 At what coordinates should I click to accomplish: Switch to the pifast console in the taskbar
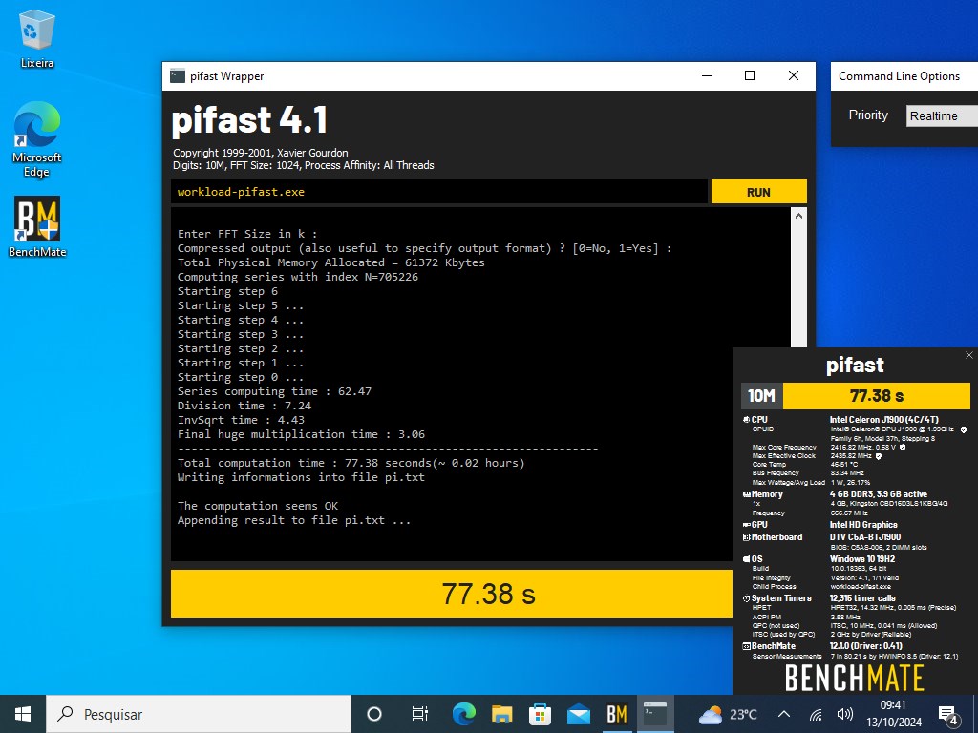coord(655,714)
